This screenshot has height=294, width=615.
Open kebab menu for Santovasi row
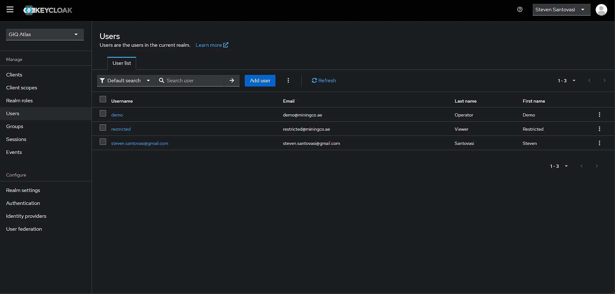(x=600, y=143)
